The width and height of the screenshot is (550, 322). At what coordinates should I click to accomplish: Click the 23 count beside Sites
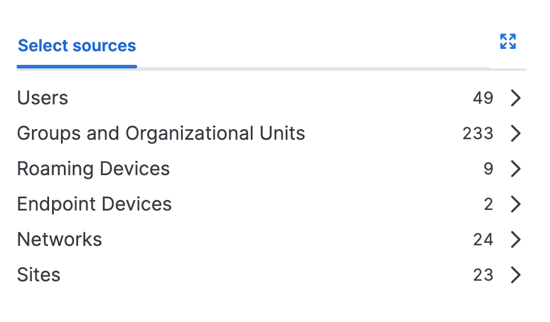coord(483,275)
